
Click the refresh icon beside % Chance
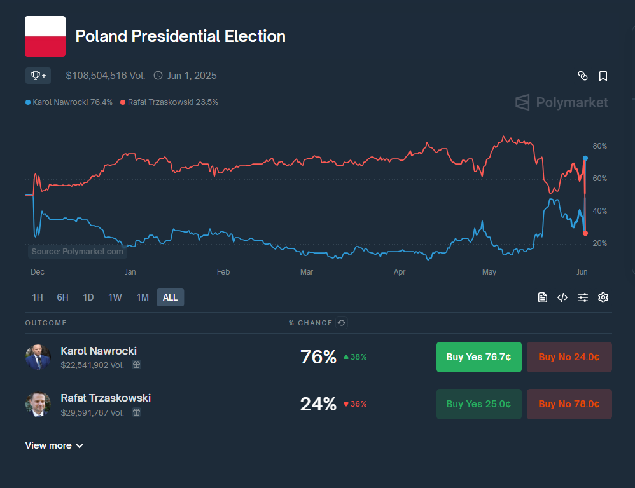[342, 323]
